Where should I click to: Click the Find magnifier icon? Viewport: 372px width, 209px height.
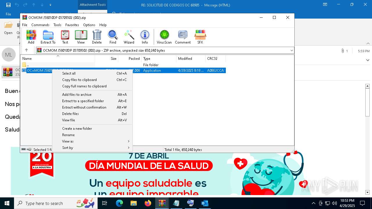point(113,37)
